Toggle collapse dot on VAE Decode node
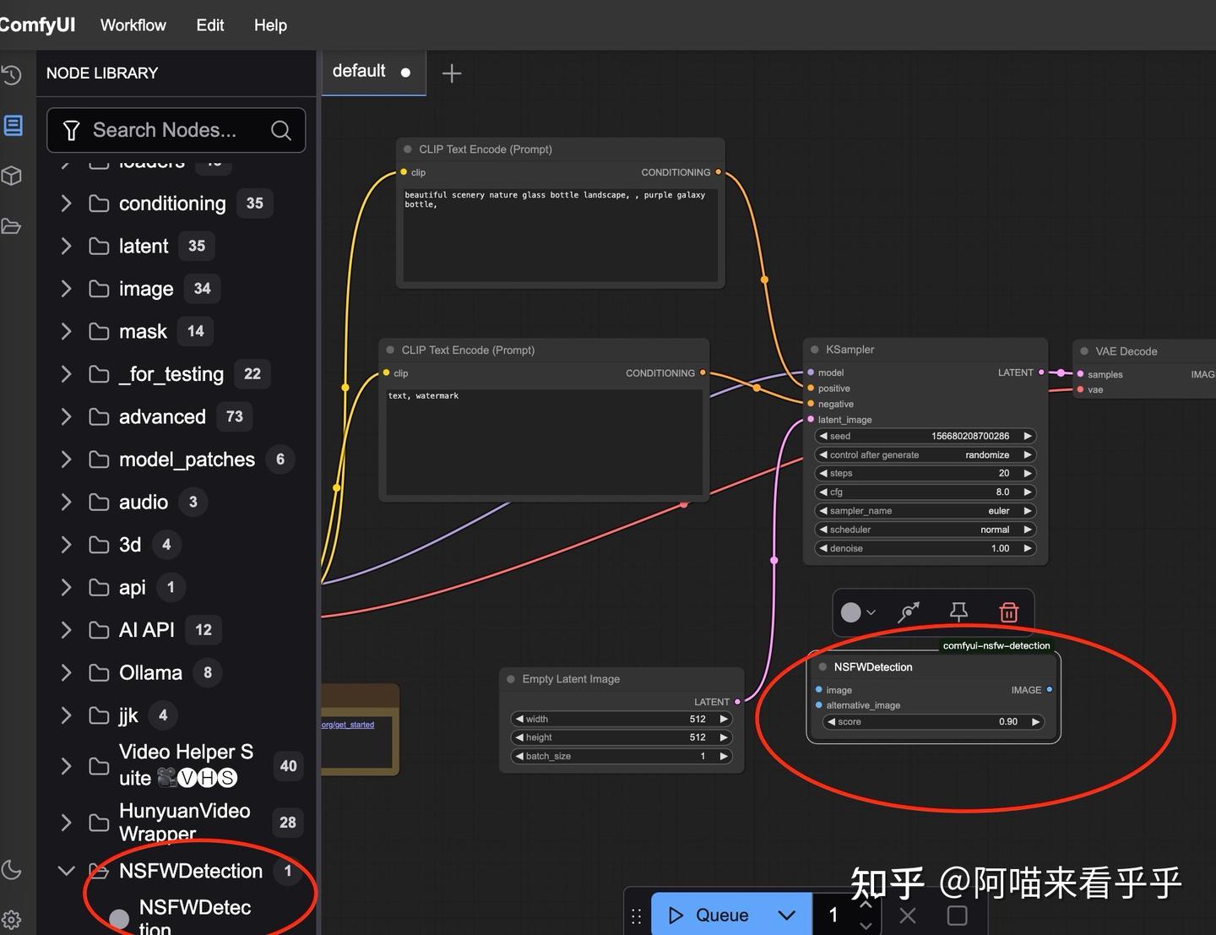The image size is (1216, 935). point(1084,351)
